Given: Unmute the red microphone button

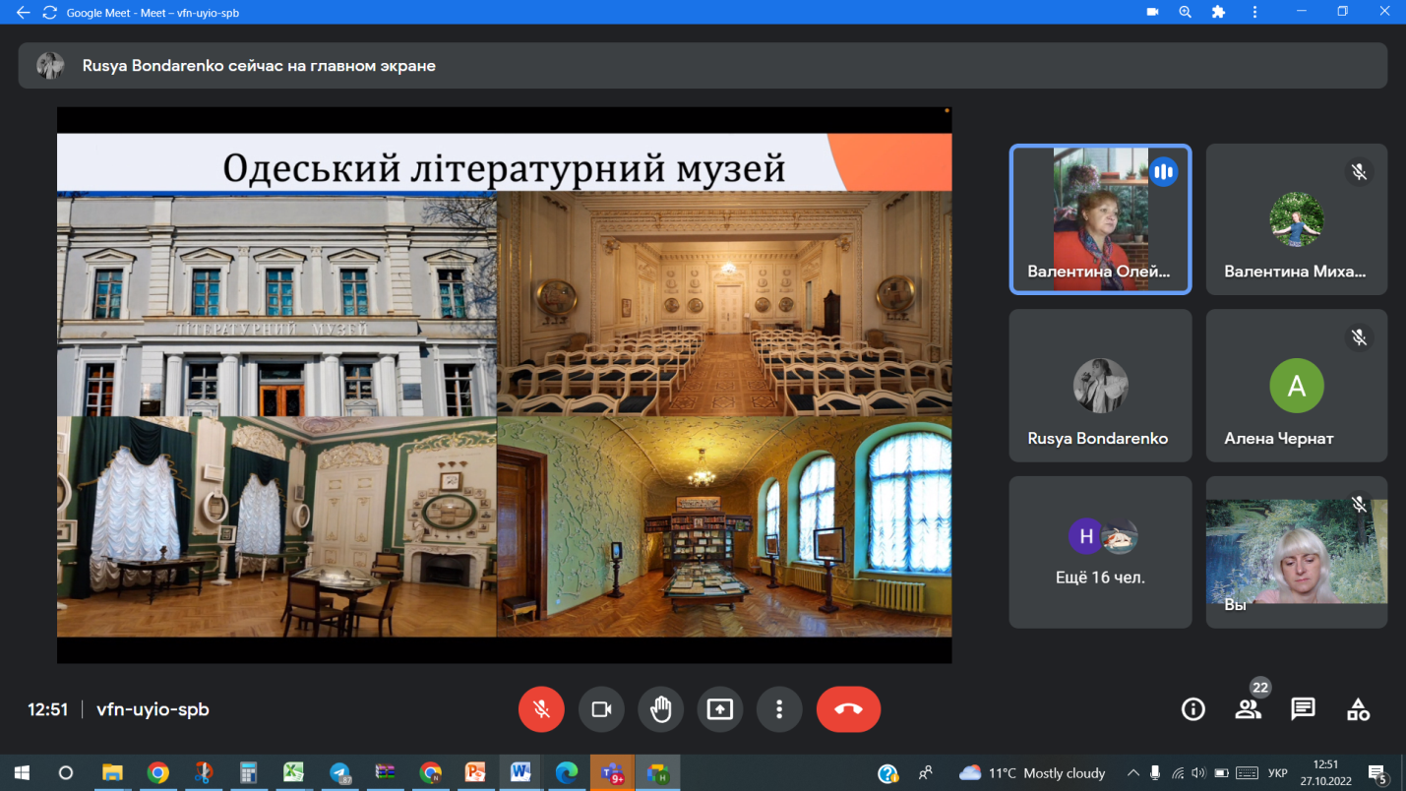Looking at the screenshot, I should click(541, 709).
